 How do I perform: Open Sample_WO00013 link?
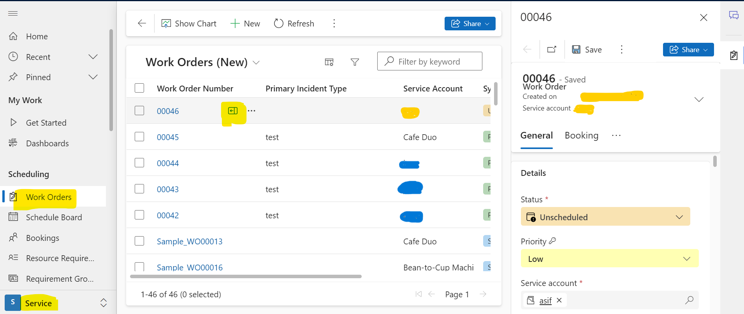[x=190, y=241]
